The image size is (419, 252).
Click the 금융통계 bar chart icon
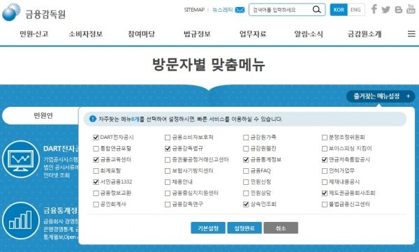tap(21, 221)
